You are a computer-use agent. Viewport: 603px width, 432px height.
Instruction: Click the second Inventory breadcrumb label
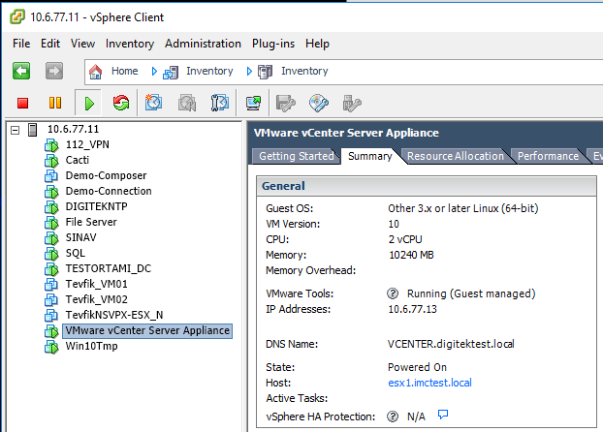coord(304,71)
